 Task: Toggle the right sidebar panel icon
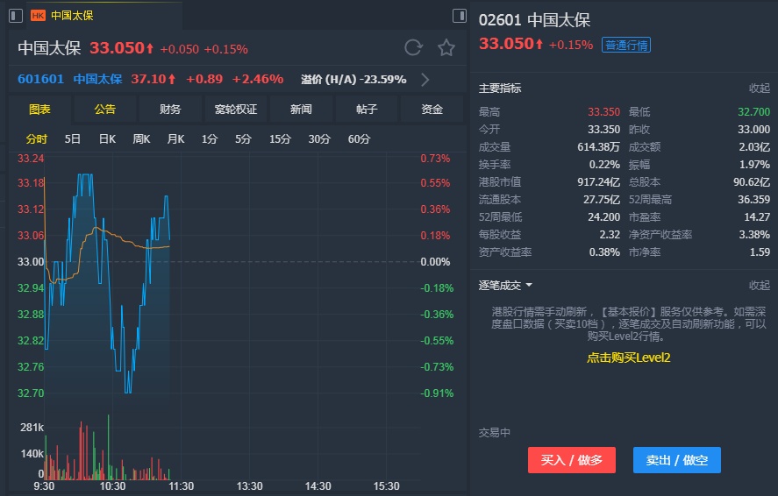click(x=460, y=16)
